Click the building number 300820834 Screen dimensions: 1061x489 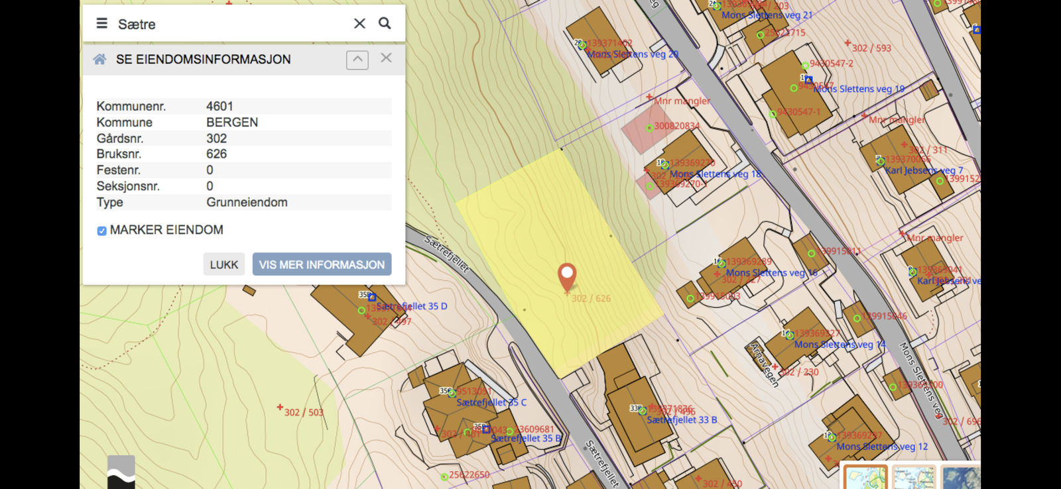point(677,126)
